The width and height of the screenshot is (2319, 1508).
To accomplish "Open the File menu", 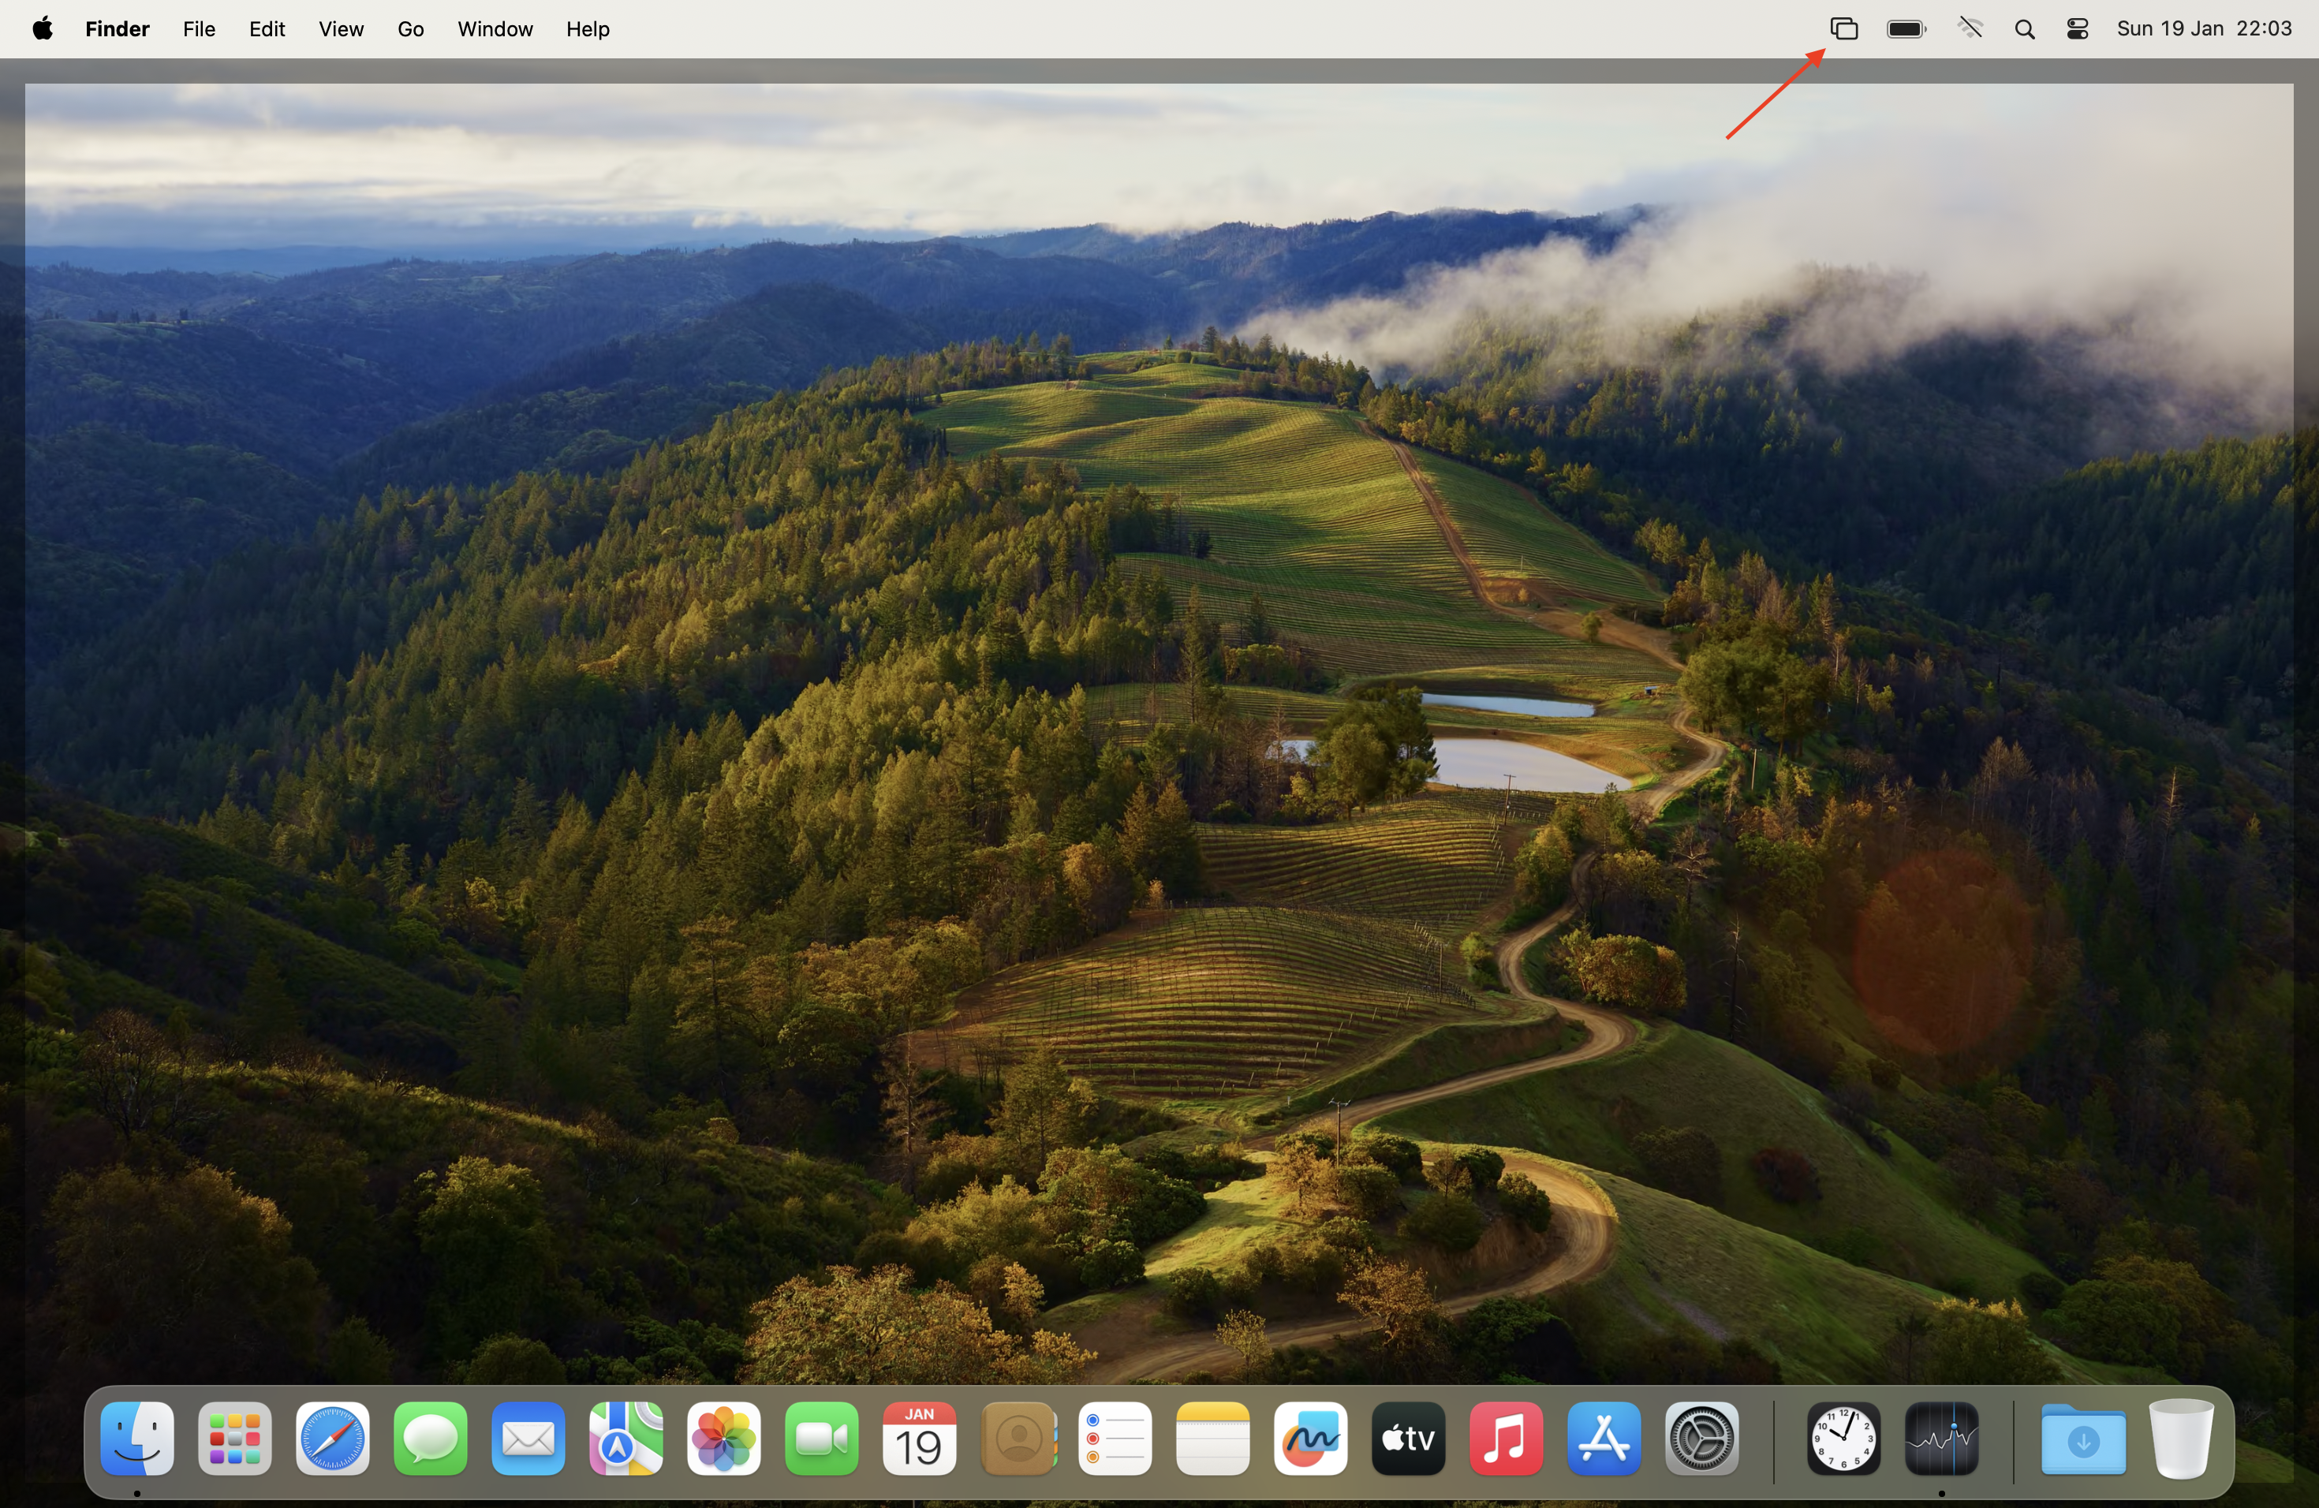I will 199,29.
